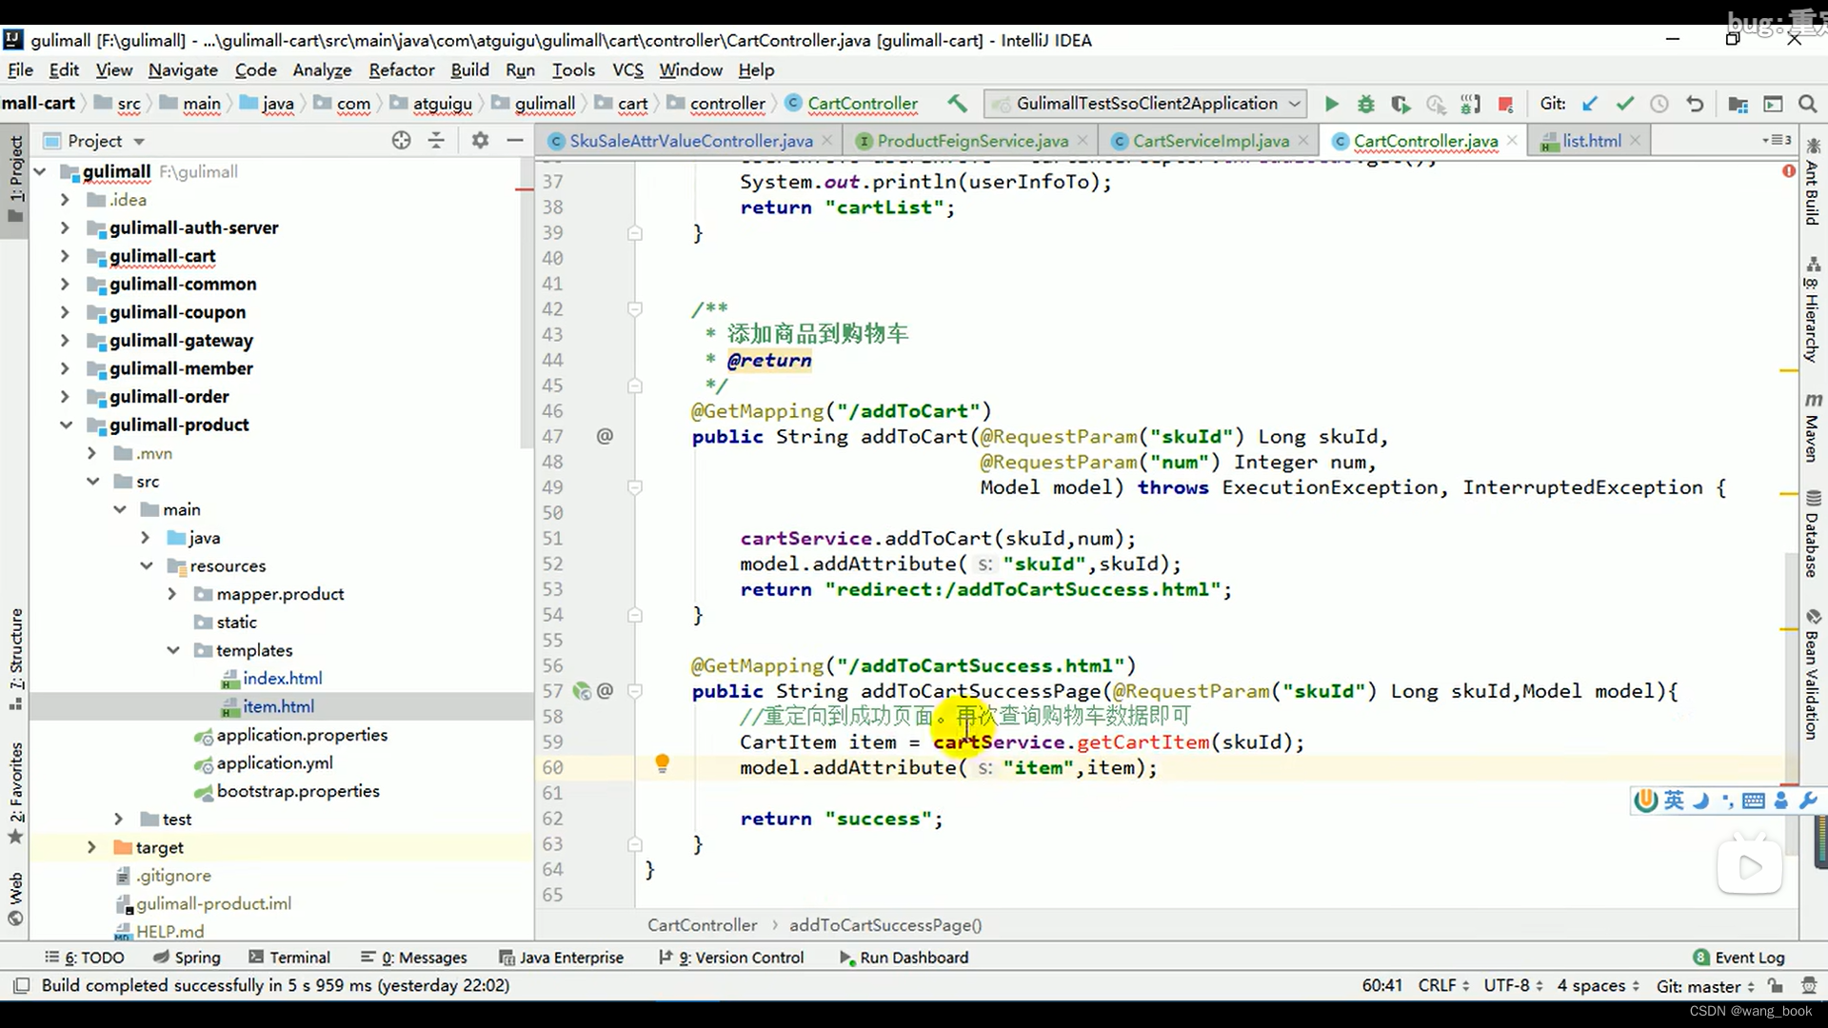Toggle IME English mode indicator
The image size is (1828, 1028).
(1674, 801)
